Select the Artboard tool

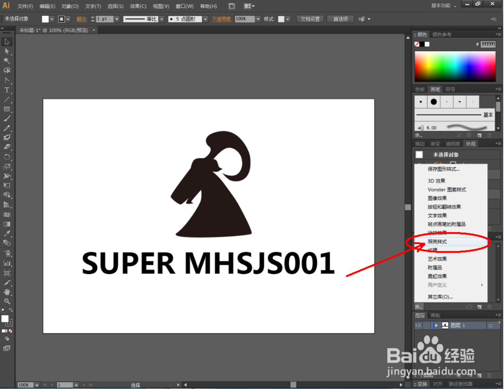coord(7,273)
